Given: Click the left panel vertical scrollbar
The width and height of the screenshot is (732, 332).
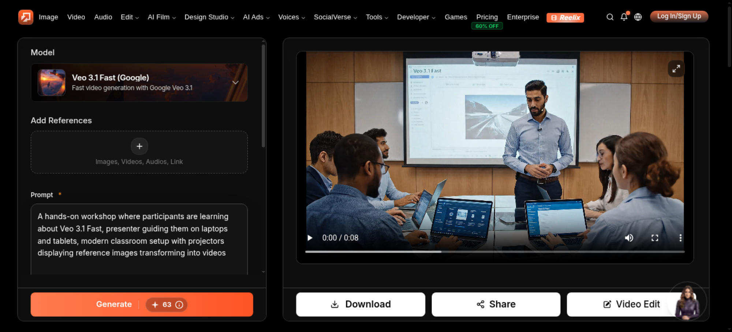Looking at the screenshot, I should (x=263, y=96).
